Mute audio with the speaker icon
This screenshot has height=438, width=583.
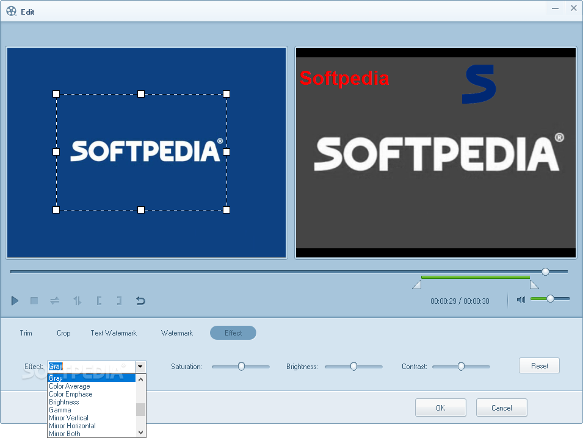[521, 300]
